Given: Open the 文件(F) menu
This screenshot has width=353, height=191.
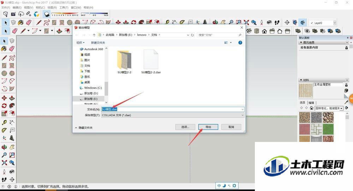Looking at the screenshot, I should coord(6,7).
